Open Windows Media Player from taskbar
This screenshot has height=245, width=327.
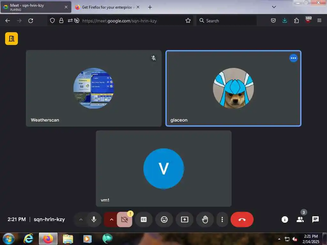click(x=87, y=239)
